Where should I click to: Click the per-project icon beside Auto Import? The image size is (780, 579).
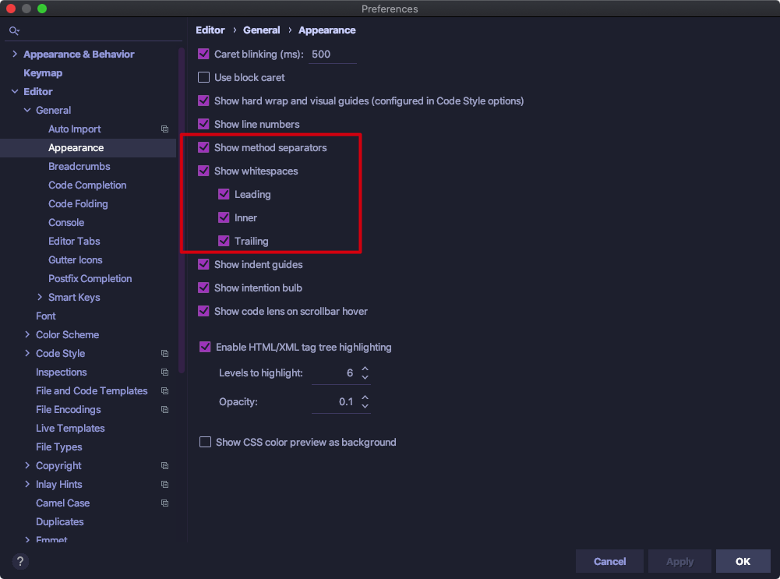coord(164,129)
